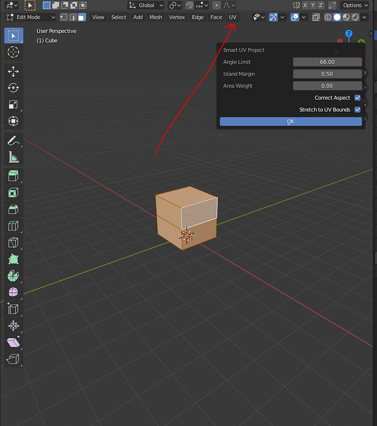
Task: Enable vertex select mode
Action: [x=64, y=18]
